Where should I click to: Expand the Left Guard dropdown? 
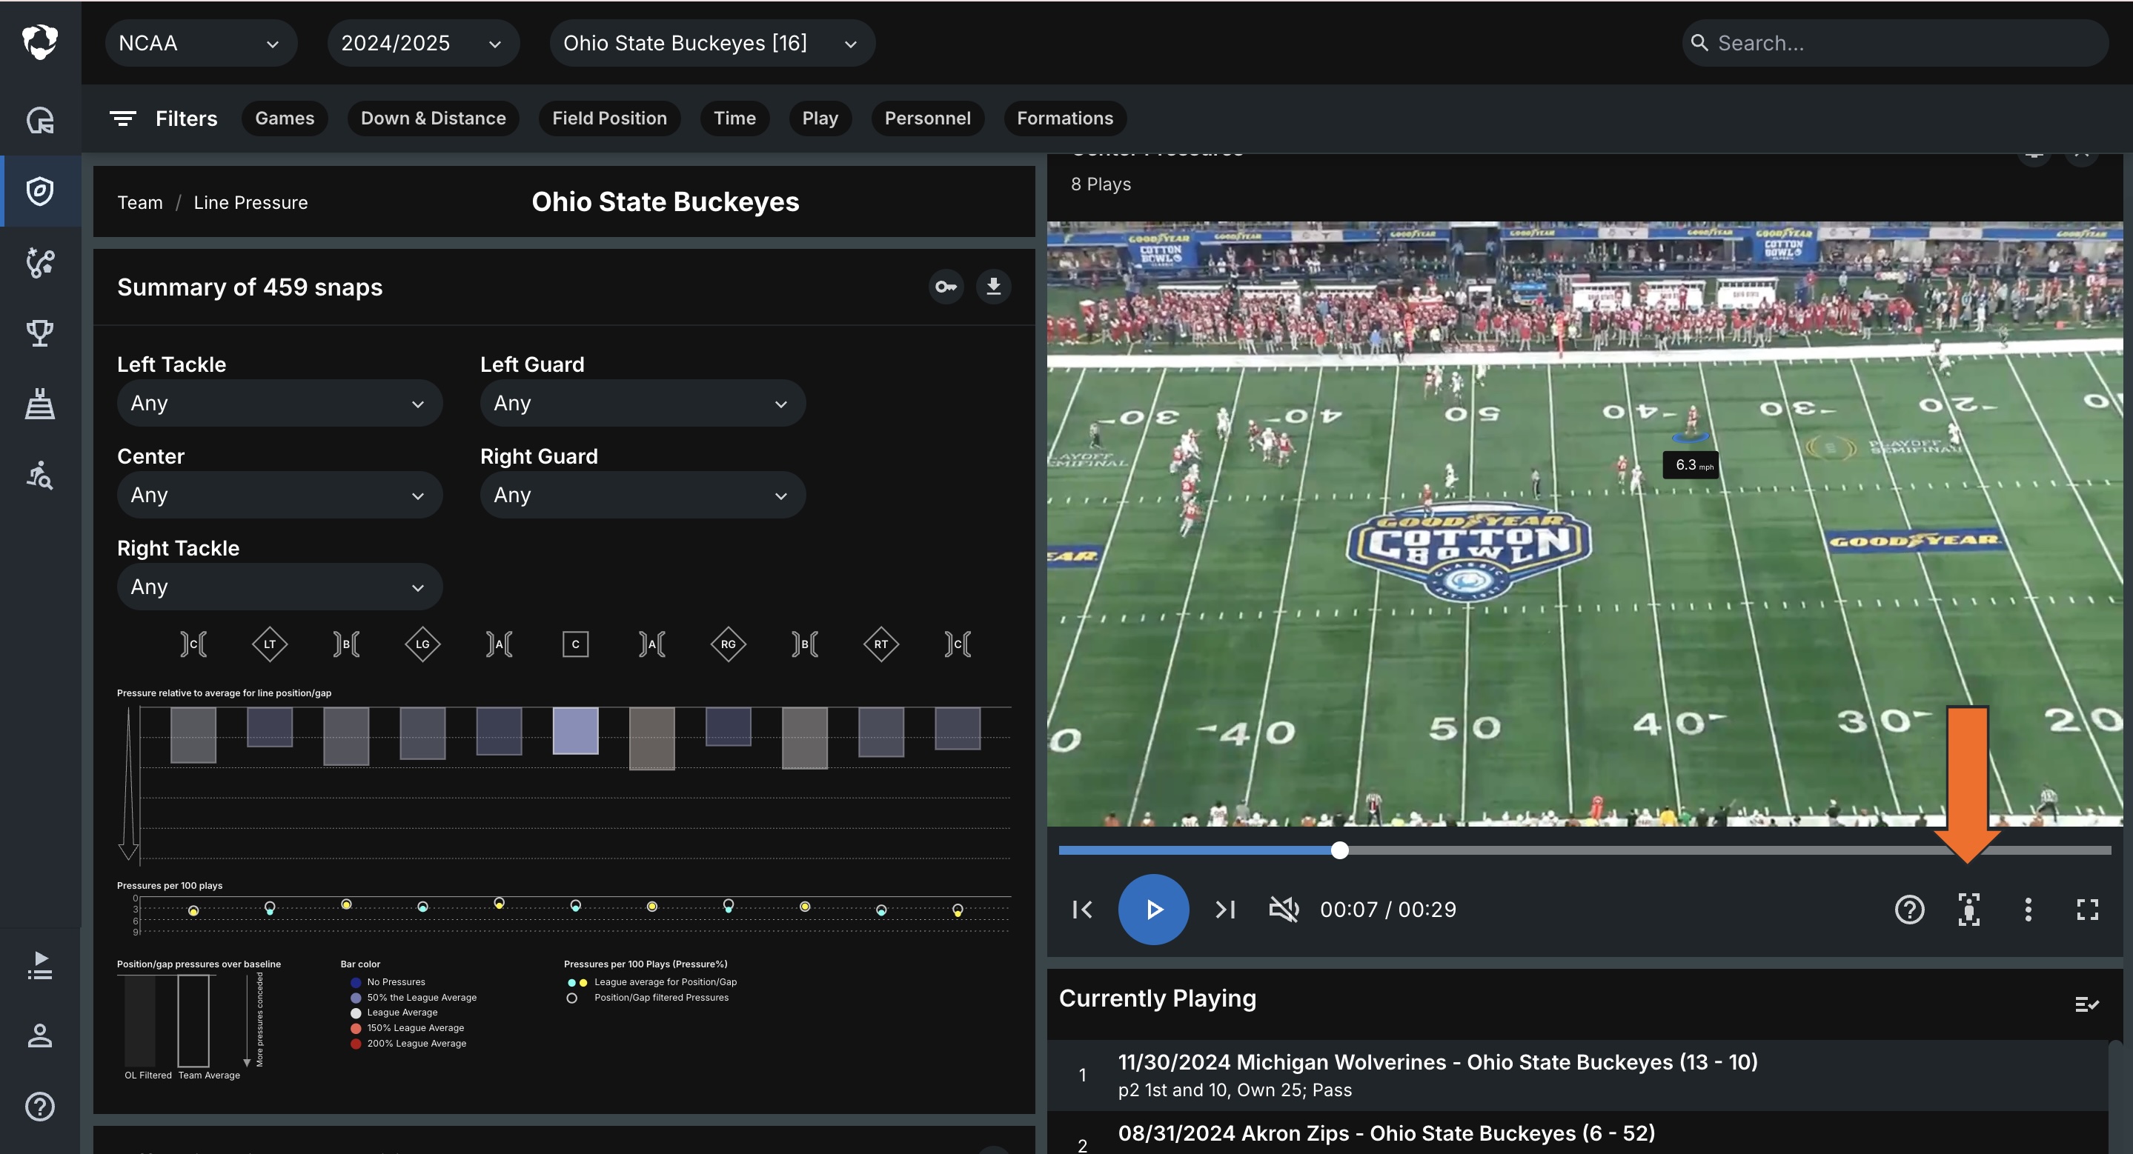click(643, 403)
